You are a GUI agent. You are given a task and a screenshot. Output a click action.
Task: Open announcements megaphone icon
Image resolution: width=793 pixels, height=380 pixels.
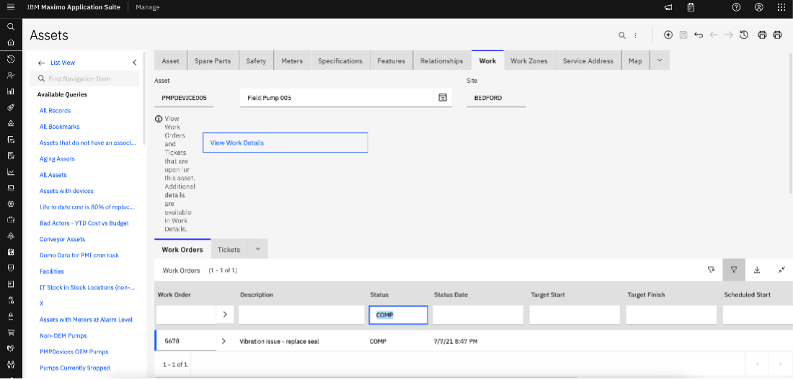click(x=668, y=7)
